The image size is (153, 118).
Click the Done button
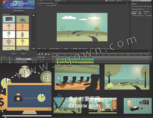point(23,54)
